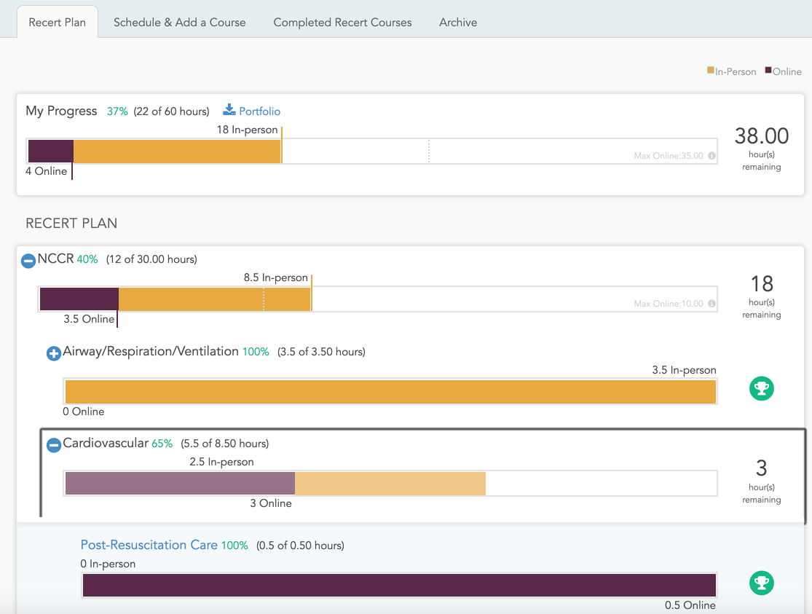Image resolution: width=812 pixels, height=614 pixels.
Task: Click the trophy icon for Airway/Respiration/Ventilation
Action: (762, 389)
